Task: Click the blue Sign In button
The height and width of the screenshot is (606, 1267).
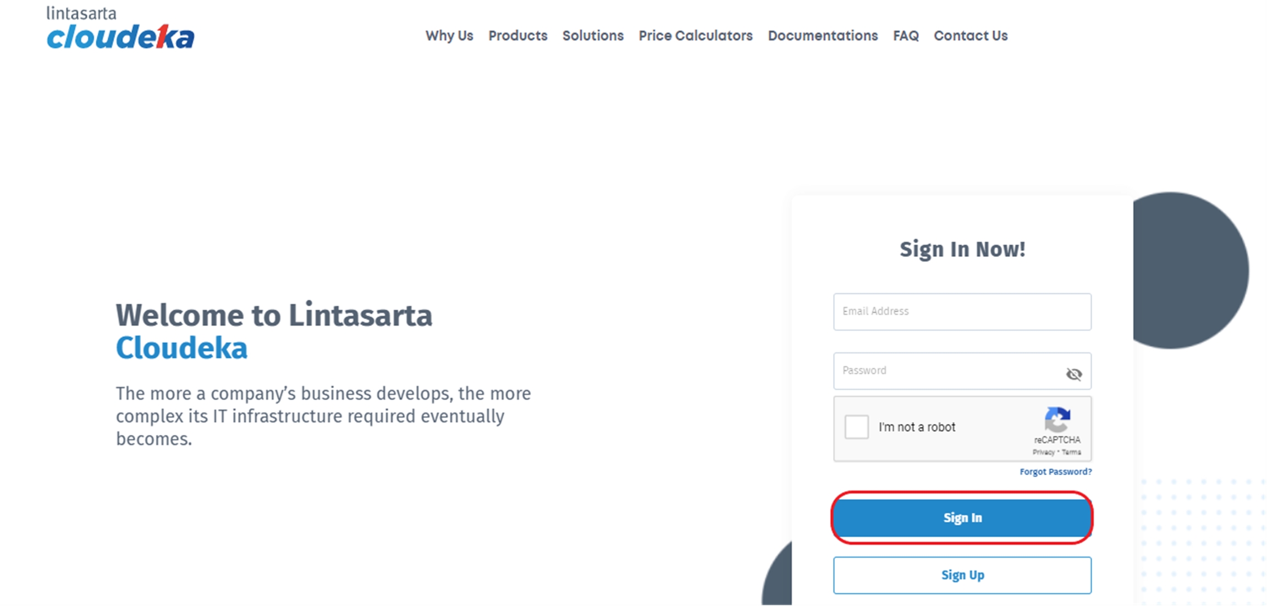Action: click(x=962, y=518)
